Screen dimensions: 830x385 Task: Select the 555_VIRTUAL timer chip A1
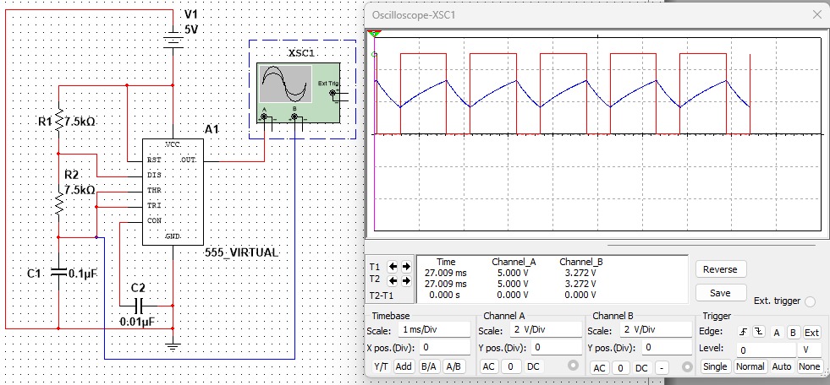click(x=172, y=192)
